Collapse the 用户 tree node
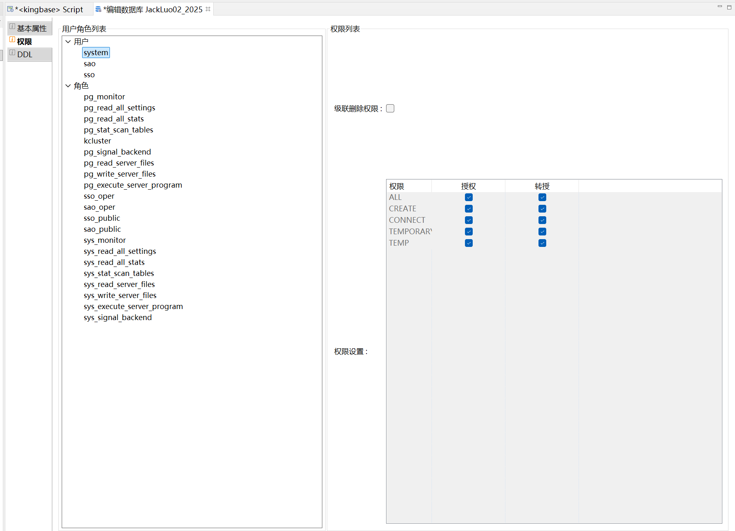The height and width of the screenshot is (531, 735). [68, 42]
